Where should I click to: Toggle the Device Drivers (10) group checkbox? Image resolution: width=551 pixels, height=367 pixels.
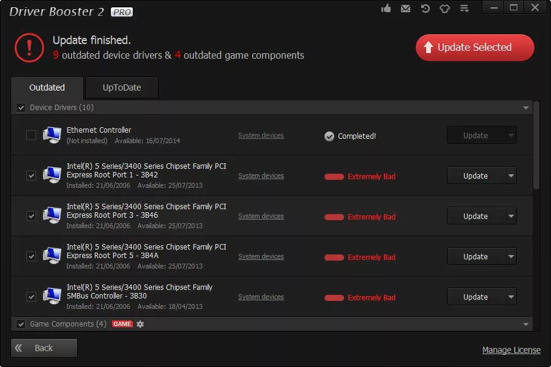pyautogui.click(x=21, y=108)
